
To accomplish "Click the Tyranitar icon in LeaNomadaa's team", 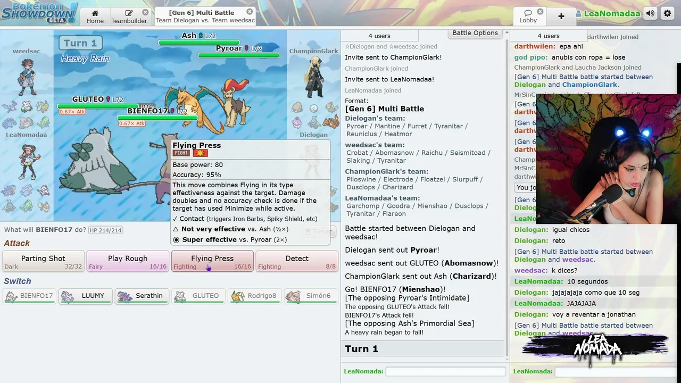I will point(27,206).
